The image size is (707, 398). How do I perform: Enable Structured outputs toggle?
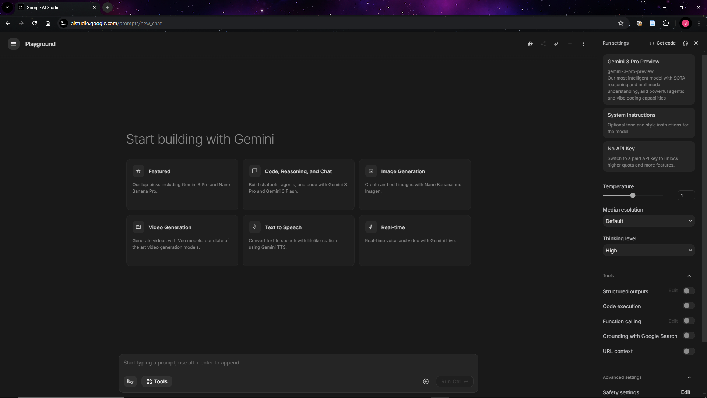pyautogui.click(x=689, y=291)
